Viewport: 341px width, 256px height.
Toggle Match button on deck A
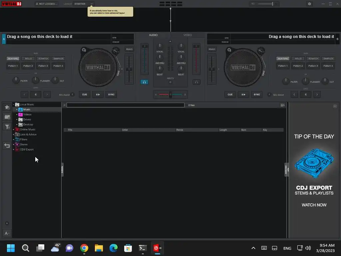pos(129,49)
